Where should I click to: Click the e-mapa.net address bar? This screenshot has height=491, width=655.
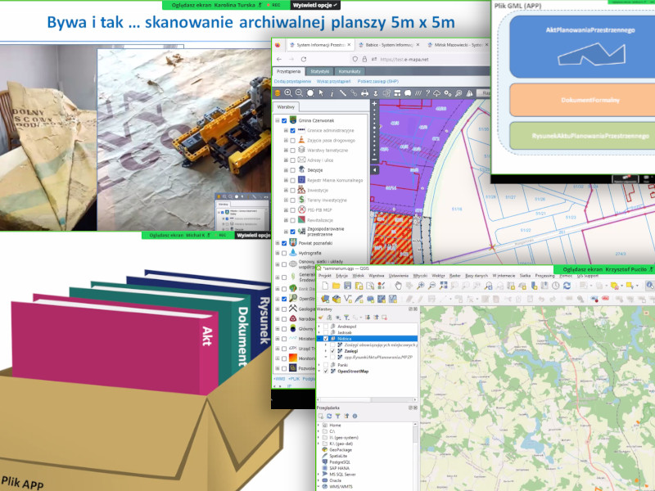click(x=421, y=59)
